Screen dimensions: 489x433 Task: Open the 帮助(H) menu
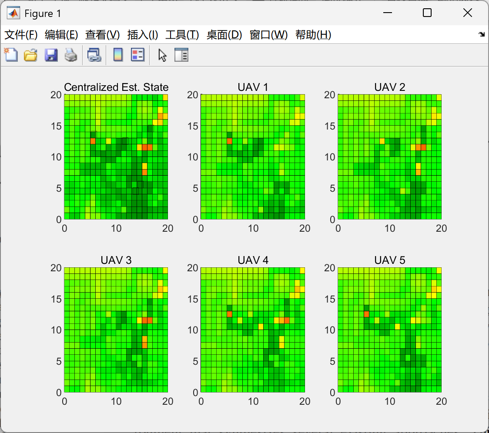(x=313, y=35)
